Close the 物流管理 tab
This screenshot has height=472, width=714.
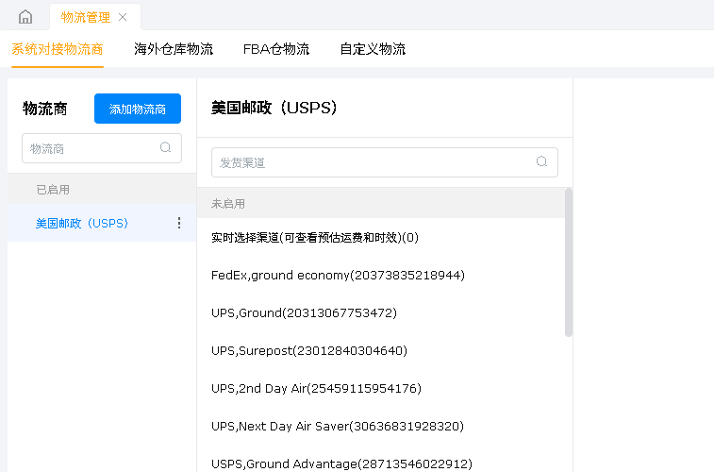click(x=123, y=17)
